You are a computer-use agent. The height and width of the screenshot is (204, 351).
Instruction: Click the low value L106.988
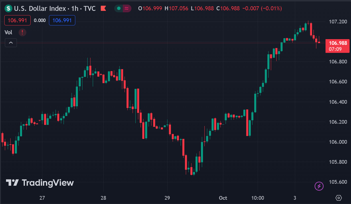[x=202, y=8]
